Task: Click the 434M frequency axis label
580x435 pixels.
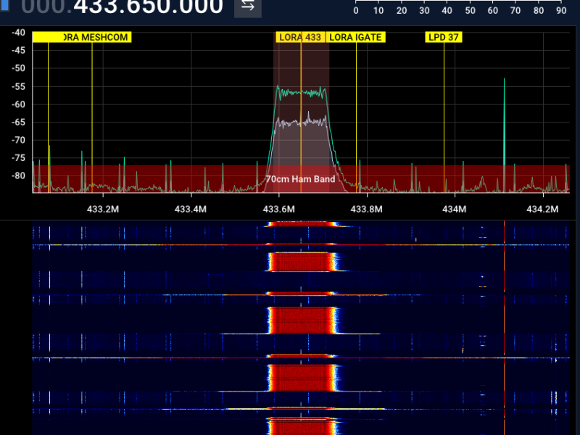Action: click(x=455, y=209)
